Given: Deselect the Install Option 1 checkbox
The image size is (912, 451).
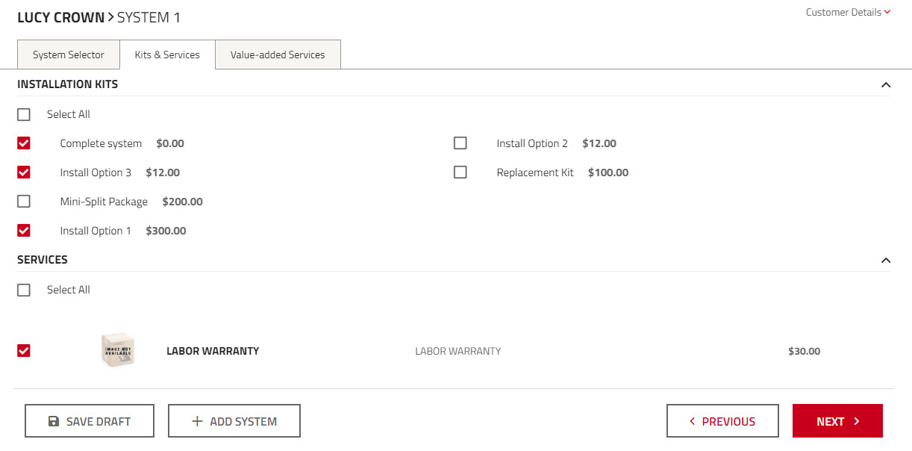Looking at the screenshot, I should pos(24,231).
